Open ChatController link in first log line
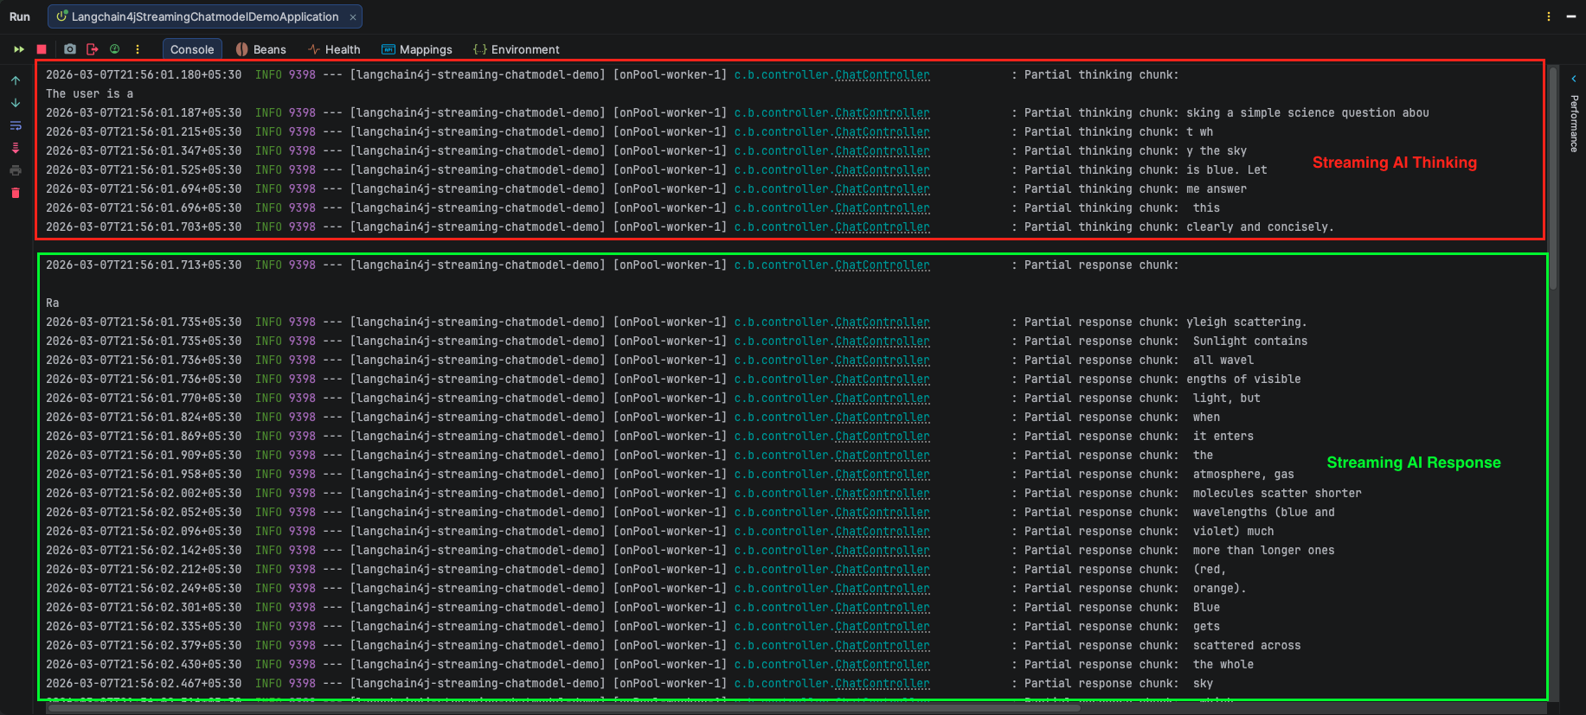Viewport: 1586px width, 715px height. pyautogui.click(x=883, y=75)
